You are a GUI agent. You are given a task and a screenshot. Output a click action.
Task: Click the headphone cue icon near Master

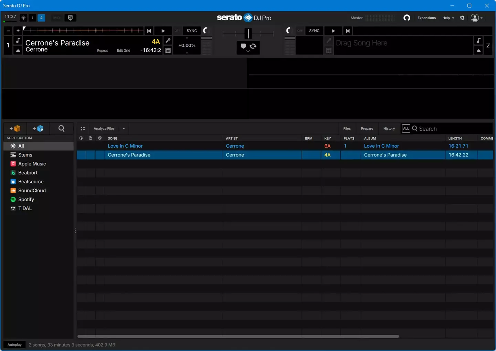(407, 18)
